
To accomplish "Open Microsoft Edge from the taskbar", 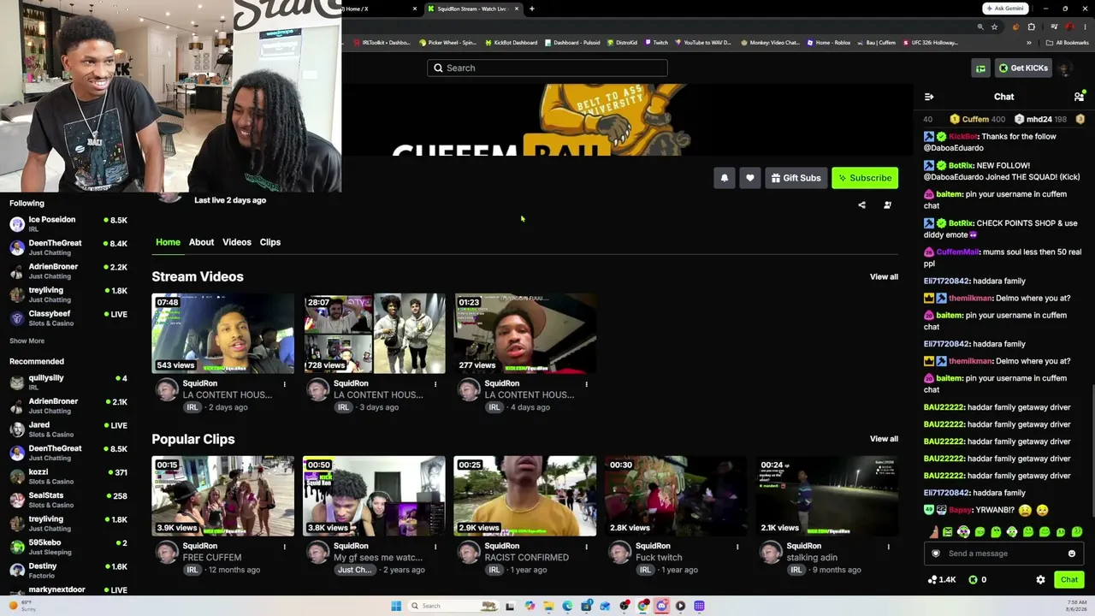I will (567, 606).
